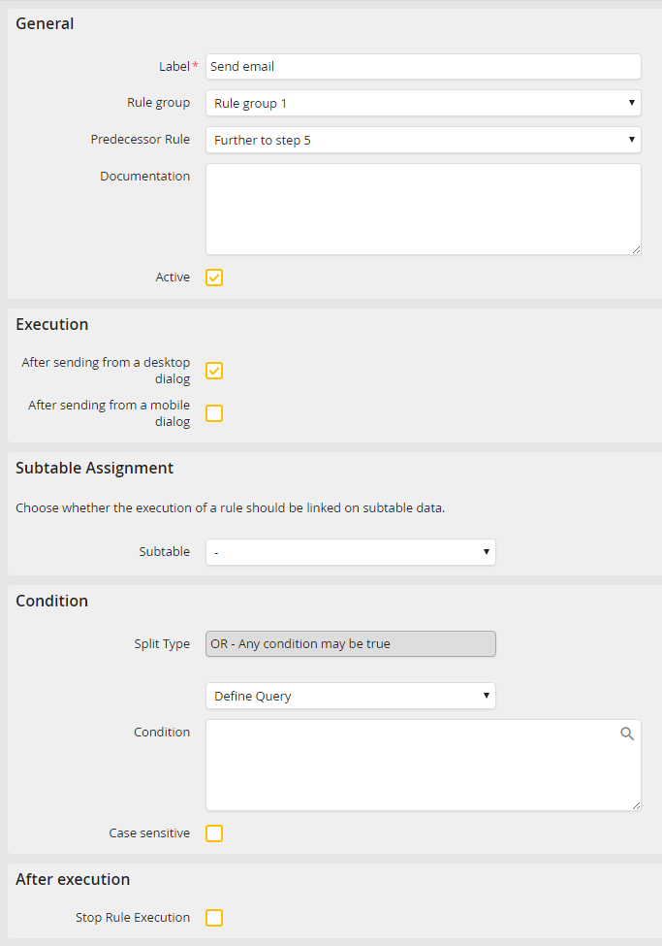The width and height of the screenshot is (662, 946).
Task: Click the Split Type label
Action: point(162,643)
